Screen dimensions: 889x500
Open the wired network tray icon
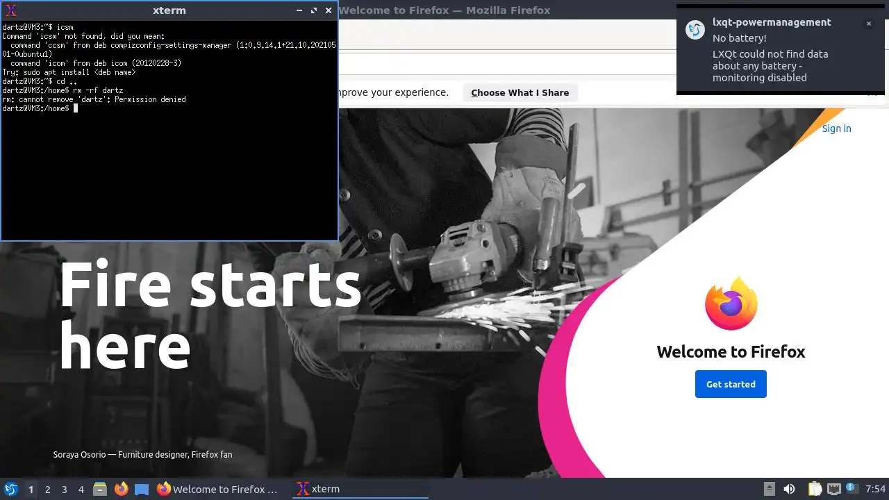(833, 490)
